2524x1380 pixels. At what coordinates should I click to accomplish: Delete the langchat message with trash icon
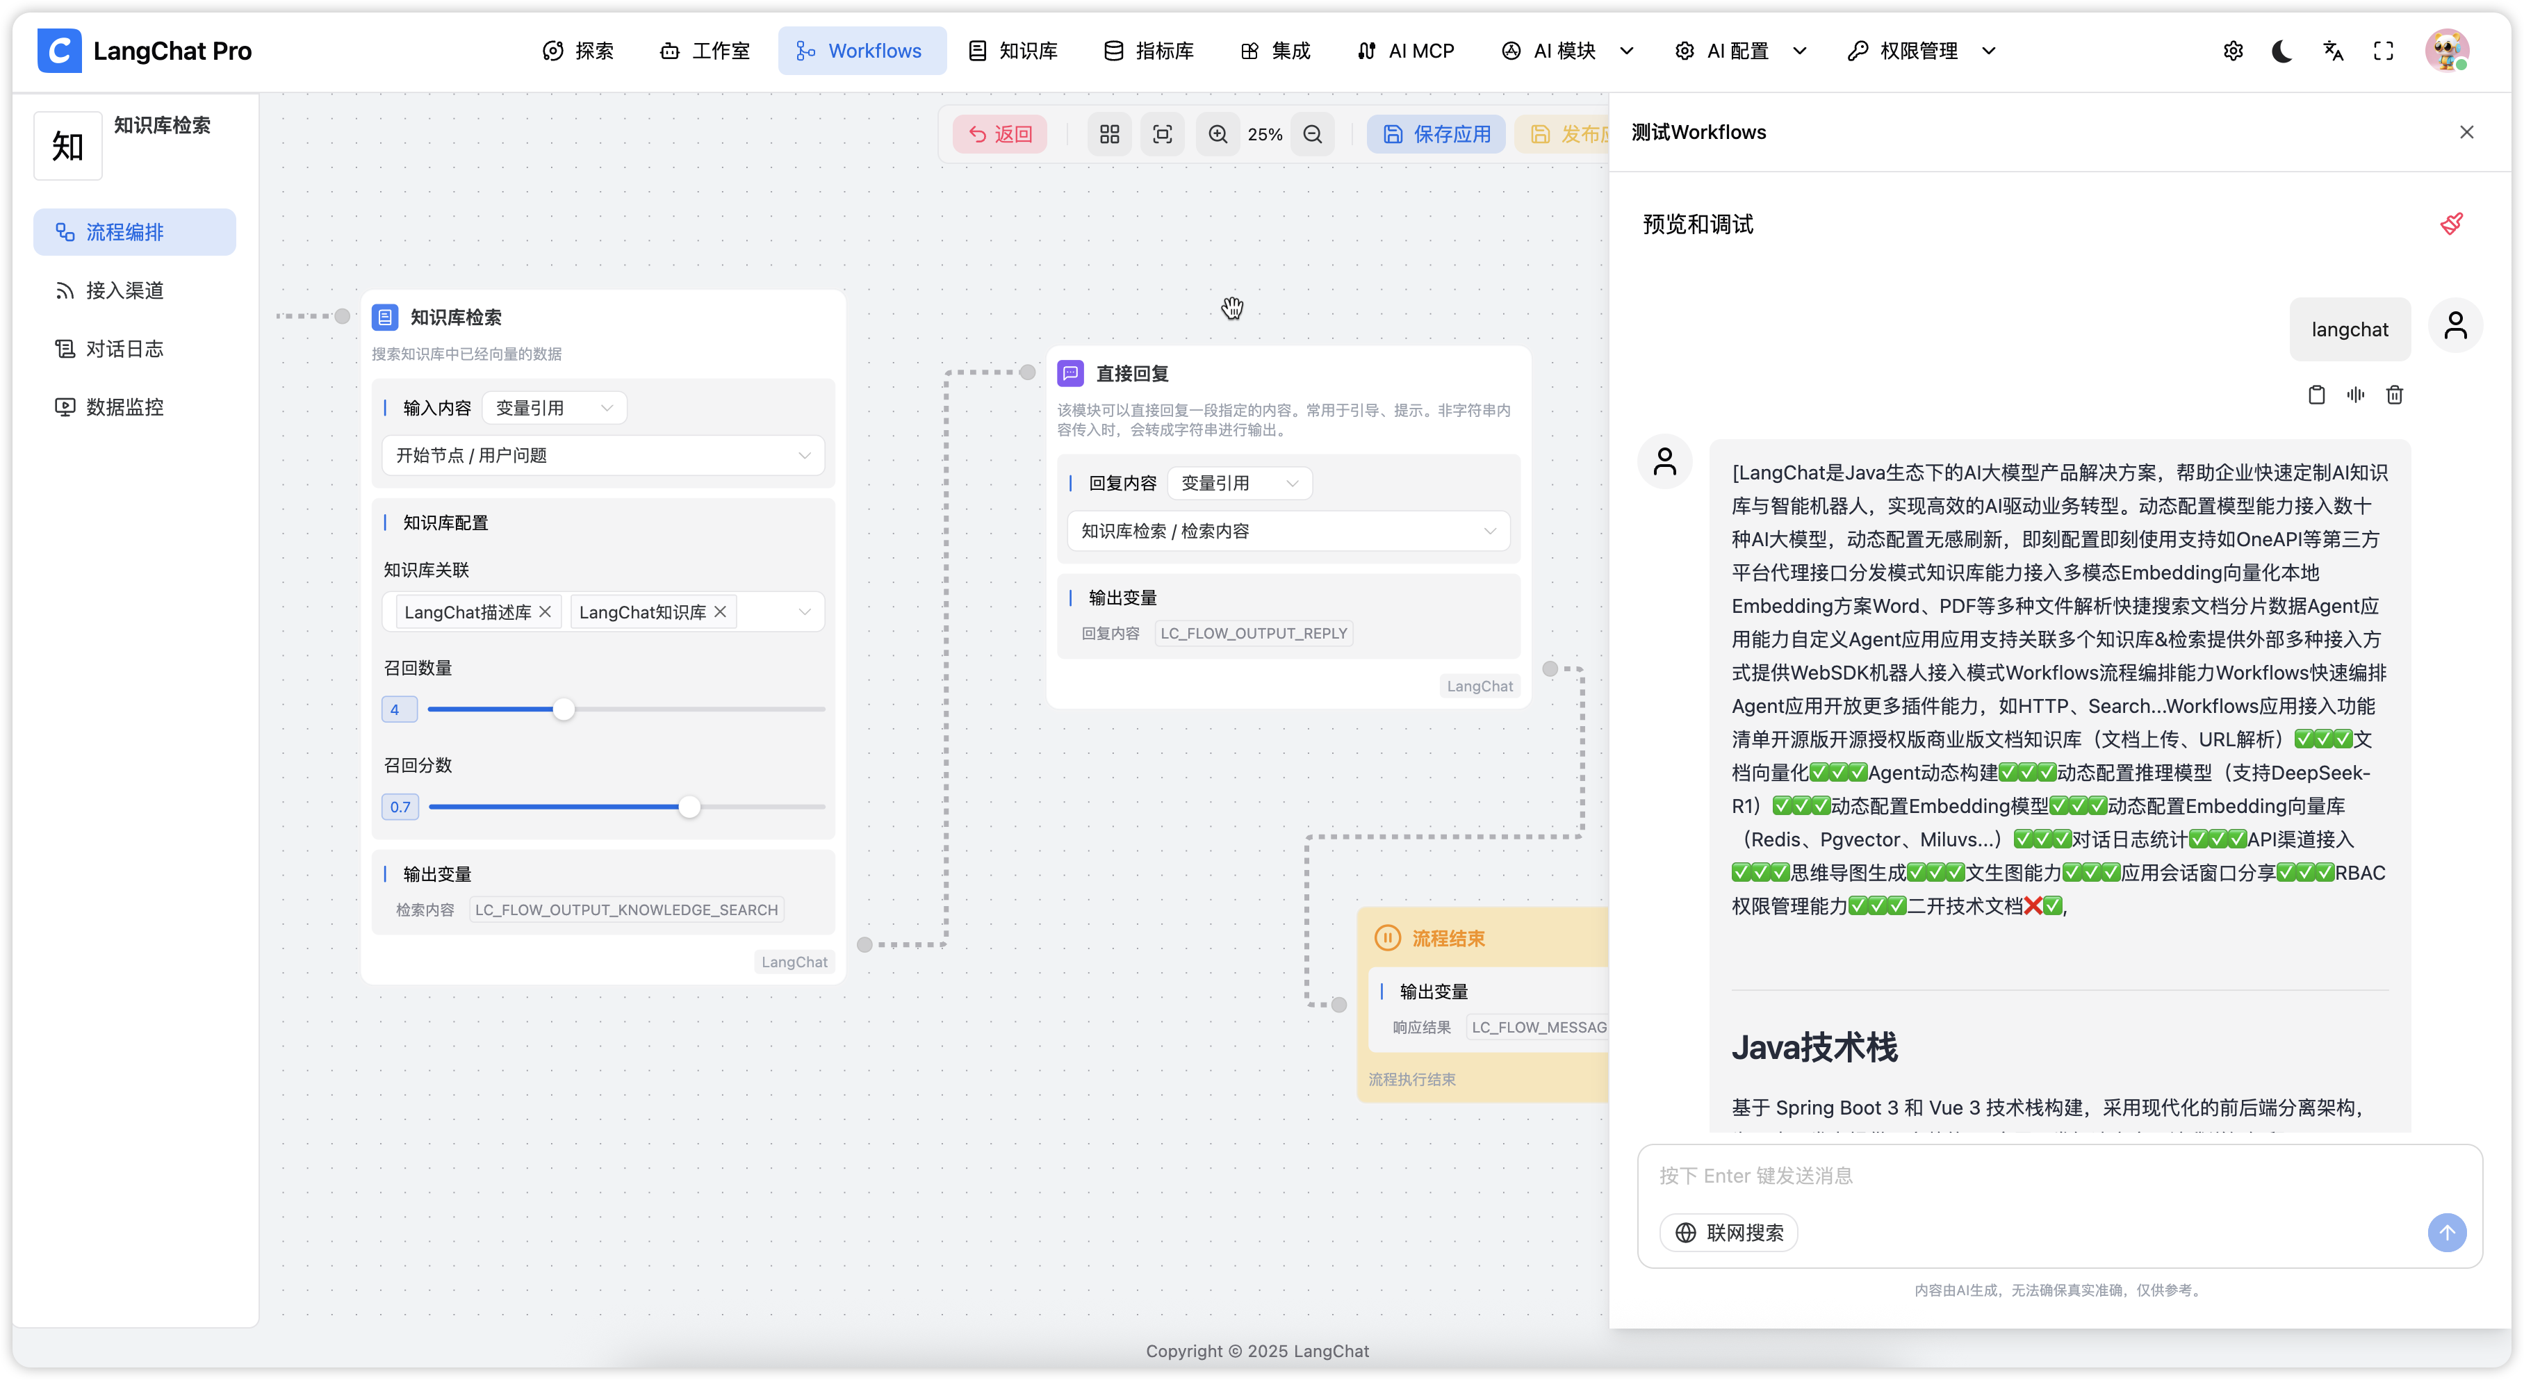click(2395, 395)
